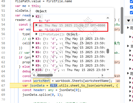
Task: Click the popup scroll-down arrow
Action: [108, 70]
